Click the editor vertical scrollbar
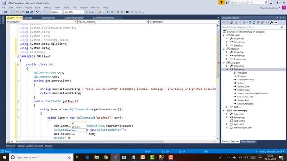 tap(217, 54)
